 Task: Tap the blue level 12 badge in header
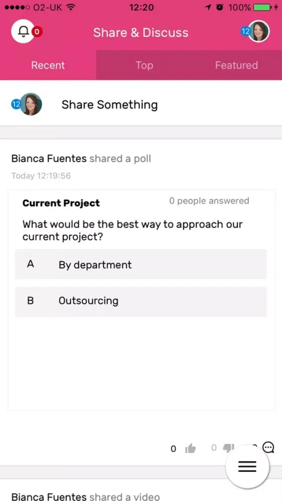tap(245, 31)
